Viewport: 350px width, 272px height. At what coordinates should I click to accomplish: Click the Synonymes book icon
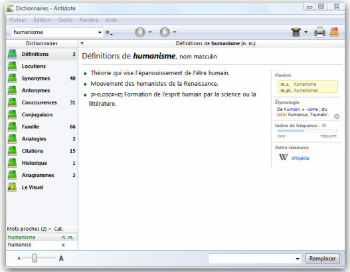click(12, 78)
